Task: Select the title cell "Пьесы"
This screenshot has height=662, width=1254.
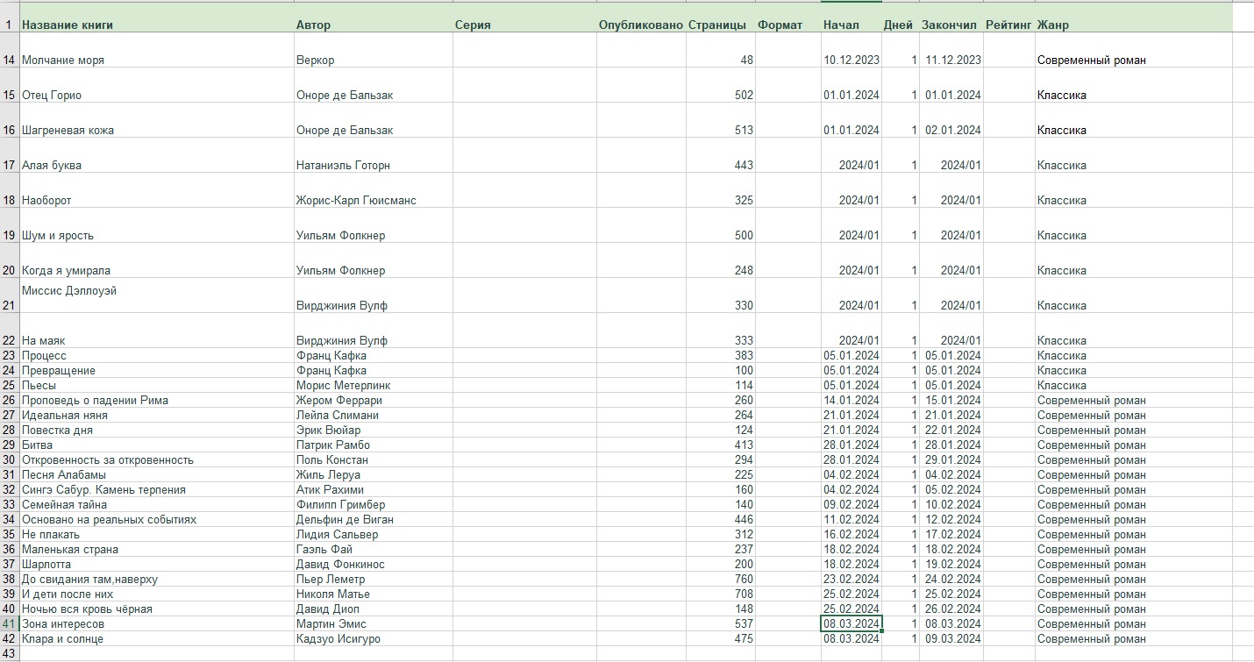Action: coord(156,386)
